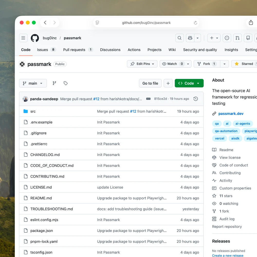Click the Watch button
The height and width of the screenshot is (257, 257).
click(173, 64)
